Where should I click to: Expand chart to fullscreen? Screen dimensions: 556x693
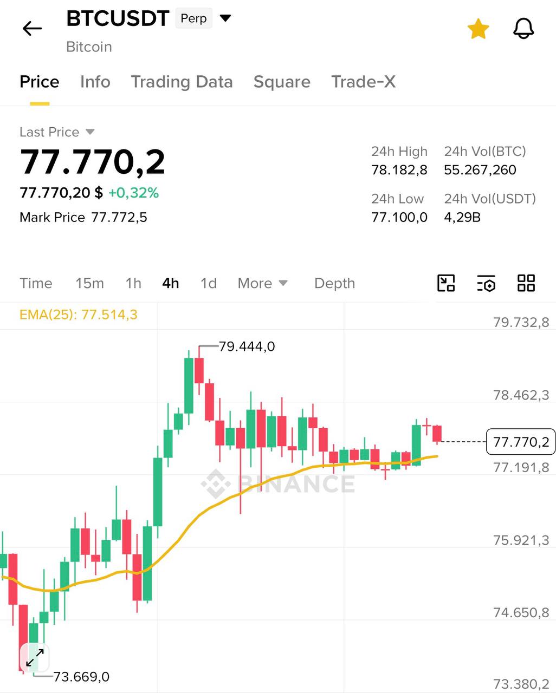point(35,658)
